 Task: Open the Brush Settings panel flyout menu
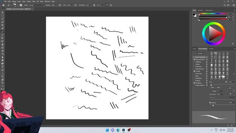[235, 49]
